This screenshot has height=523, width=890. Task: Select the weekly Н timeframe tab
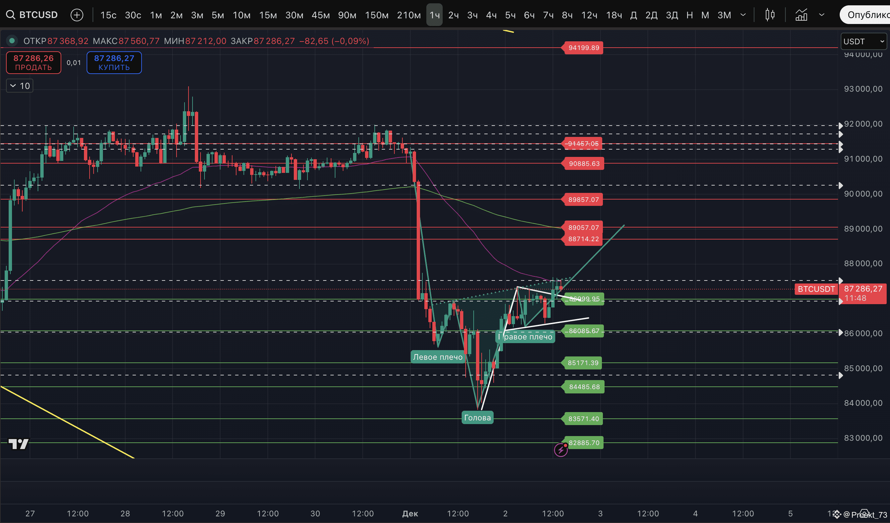tap(689, 15)
